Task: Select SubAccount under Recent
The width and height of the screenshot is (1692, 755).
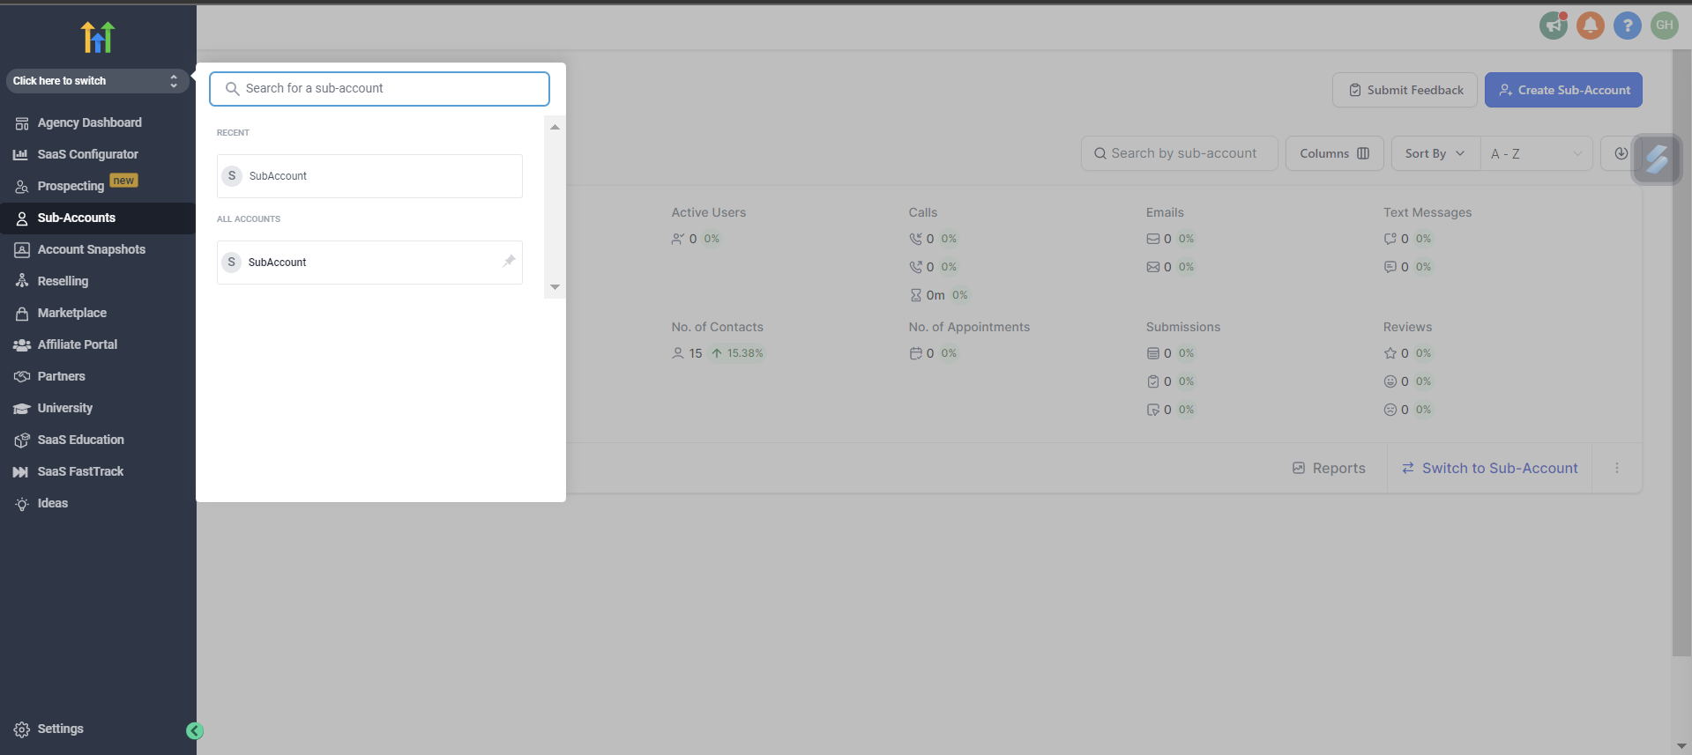Action: 369,176
